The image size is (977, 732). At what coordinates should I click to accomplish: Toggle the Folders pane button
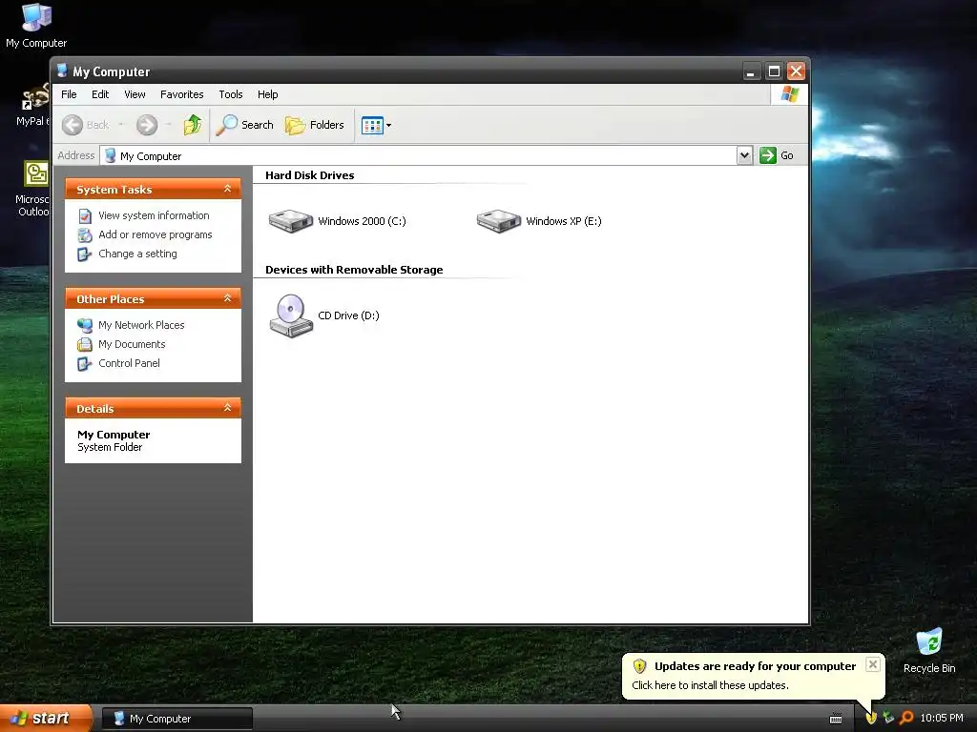[315, 125]
